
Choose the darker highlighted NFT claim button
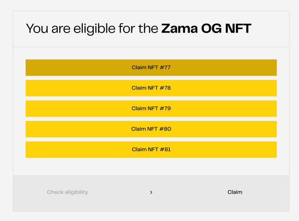tap(151, 68)
